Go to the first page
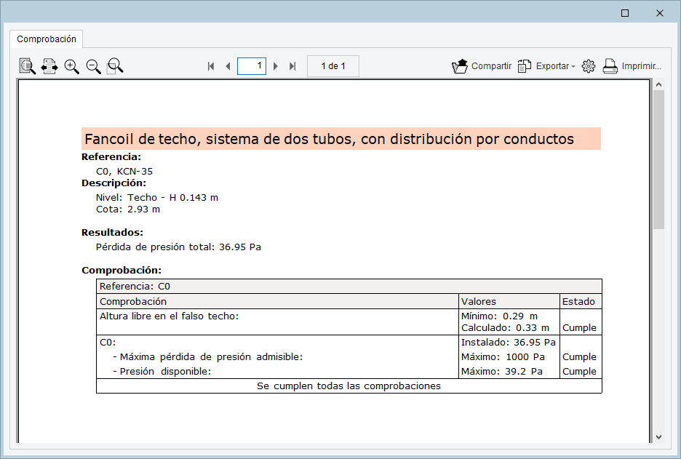The height and width of the screenshot is (459, 681). 211,66
